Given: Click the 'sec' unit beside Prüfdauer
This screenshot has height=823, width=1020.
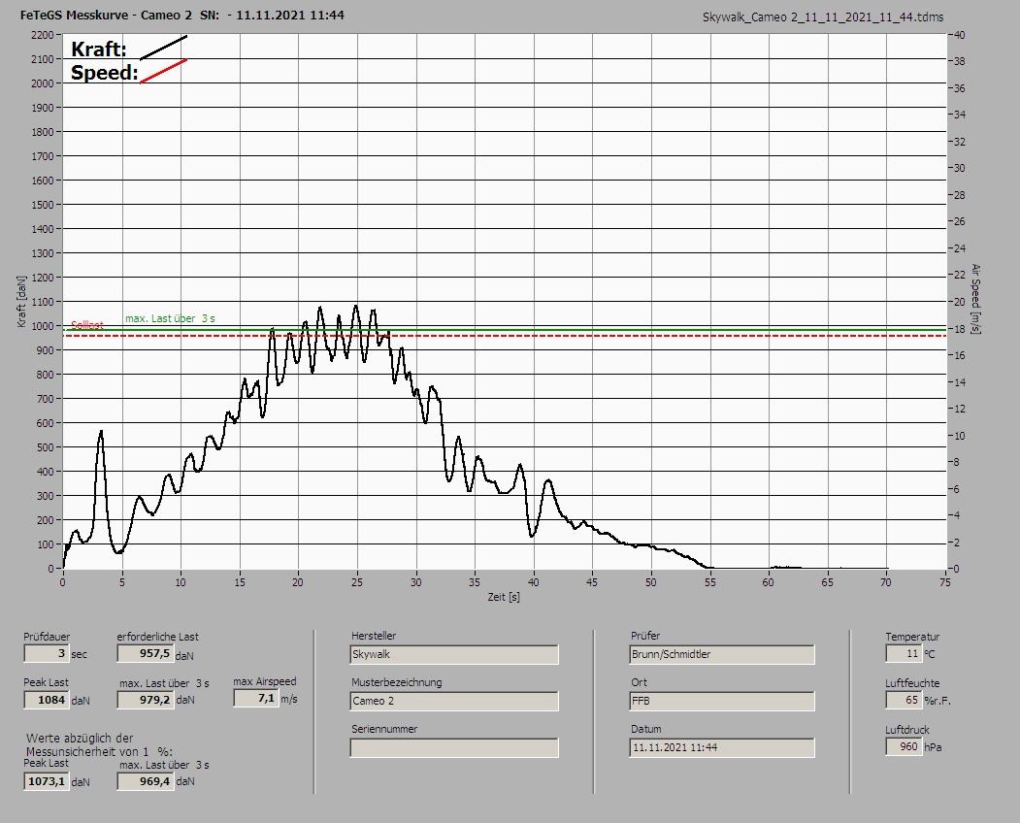Looking at the screenshot, I should pyautogui.click(x=79, y=654).
